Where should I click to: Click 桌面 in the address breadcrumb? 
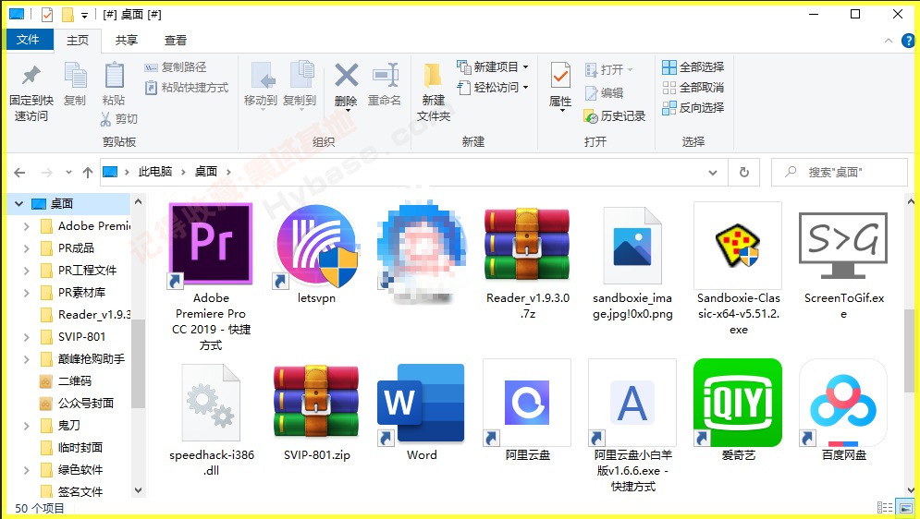(x=206, y=172)
